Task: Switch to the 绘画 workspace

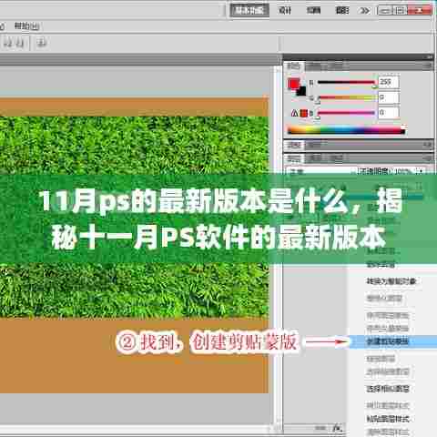Action: [x=313, y=11]
